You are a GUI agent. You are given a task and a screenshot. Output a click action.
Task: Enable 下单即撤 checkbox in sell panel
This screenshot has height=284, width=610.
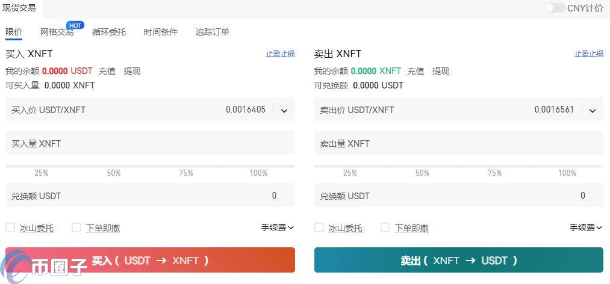click(x=385, y=227)
